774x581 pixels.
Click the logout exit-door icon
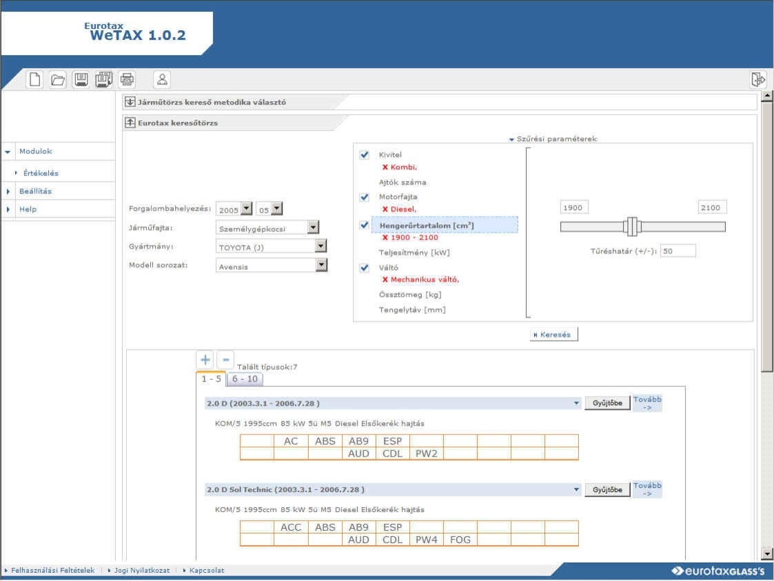point(757,79)
